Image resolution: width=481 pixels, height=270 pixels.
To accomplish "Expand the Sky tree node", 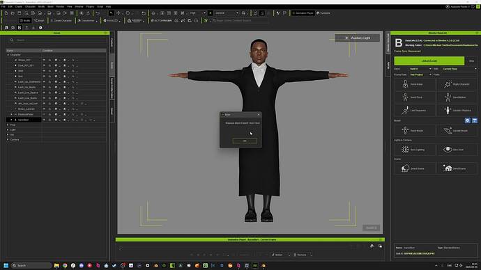I will coord(8,135).
